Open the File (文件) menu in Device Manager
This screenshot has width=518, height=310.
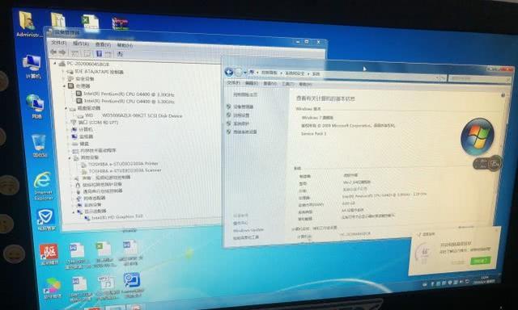[x=59, y=43]
